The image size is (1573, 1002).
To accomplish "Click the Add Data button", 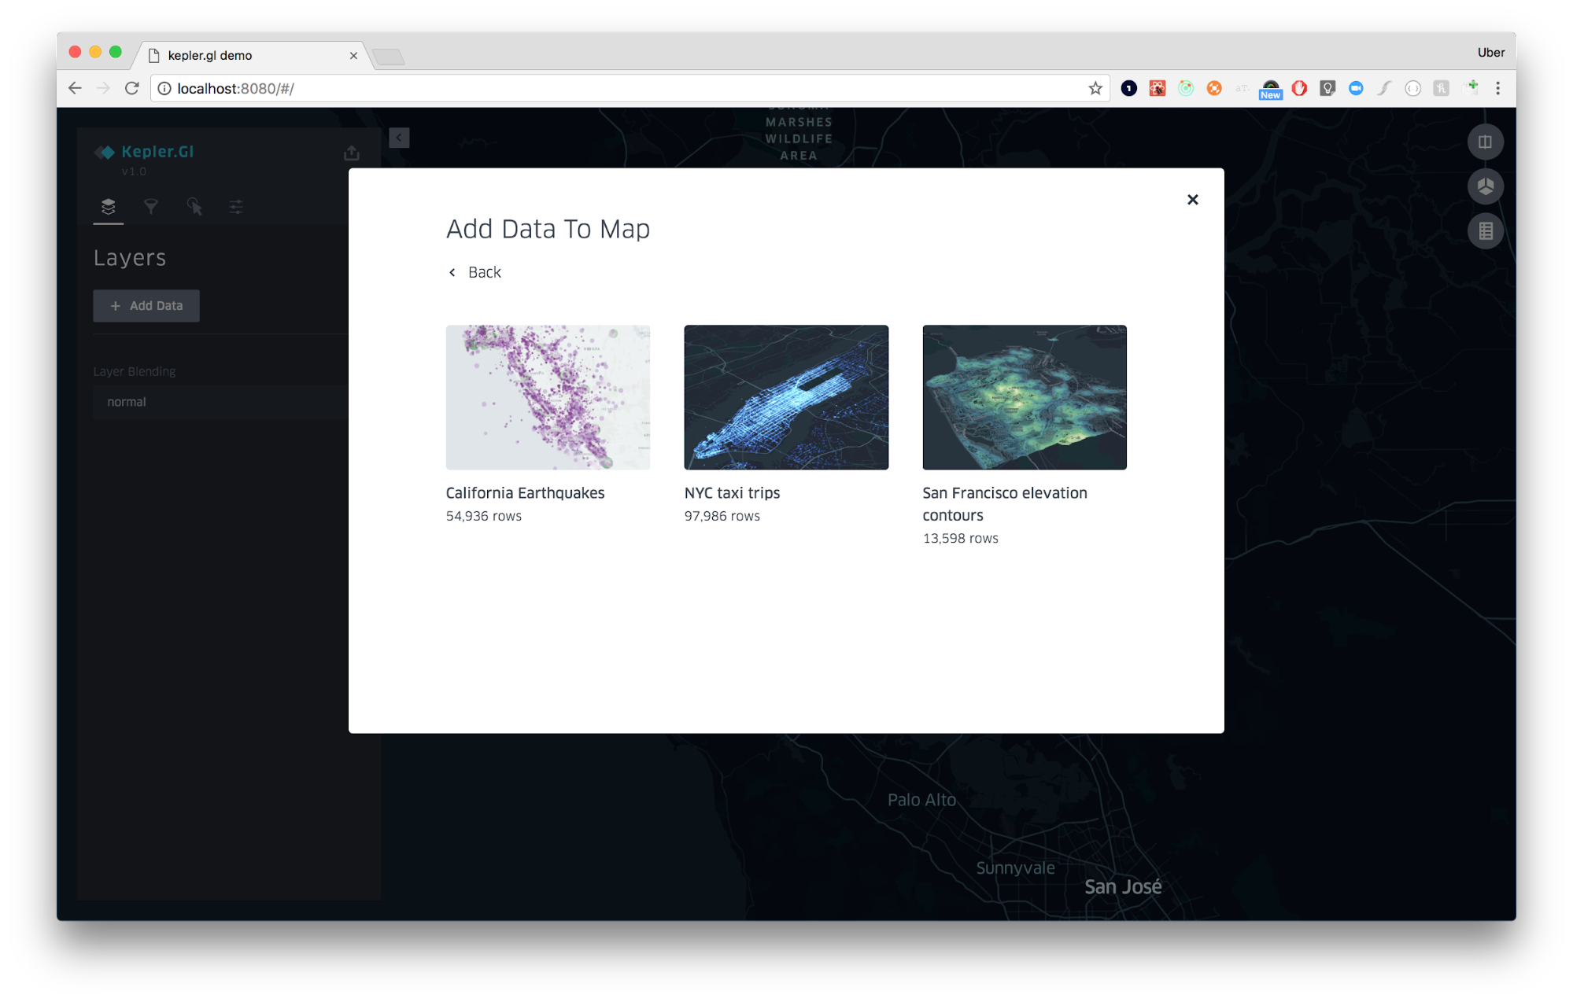I will point(146,306).
